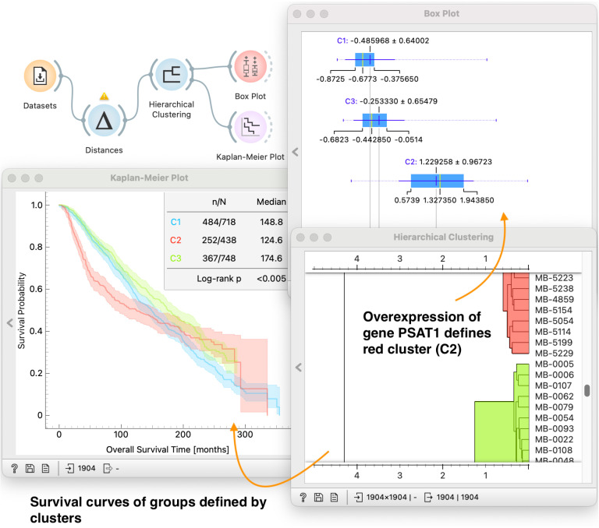Viewport: 599px width, 528px height.
Task: Click the dendrogram vertical scrollbar handle
Action: point(587,390)
